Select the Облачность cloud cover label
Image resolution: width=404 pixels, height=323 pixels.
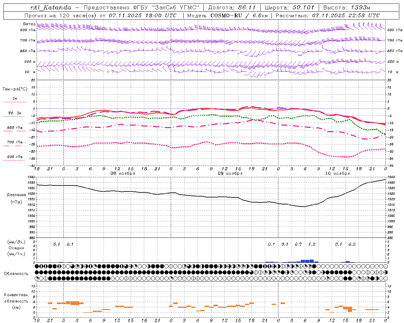[x=16, y=274]
